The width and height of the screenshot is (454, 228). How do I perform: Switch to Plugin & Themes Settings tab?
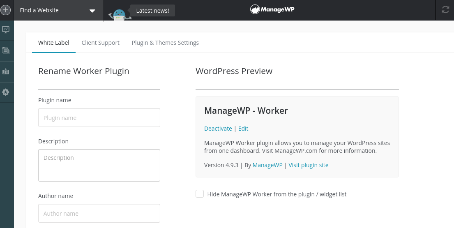pyautogui.click(x=165, y=43)
